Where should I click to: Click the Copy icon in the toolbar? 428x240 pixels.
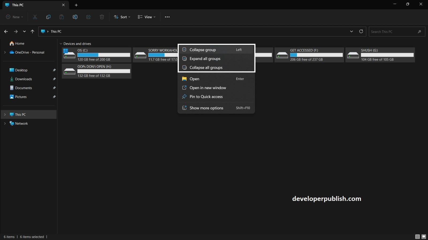click(48, 17)
